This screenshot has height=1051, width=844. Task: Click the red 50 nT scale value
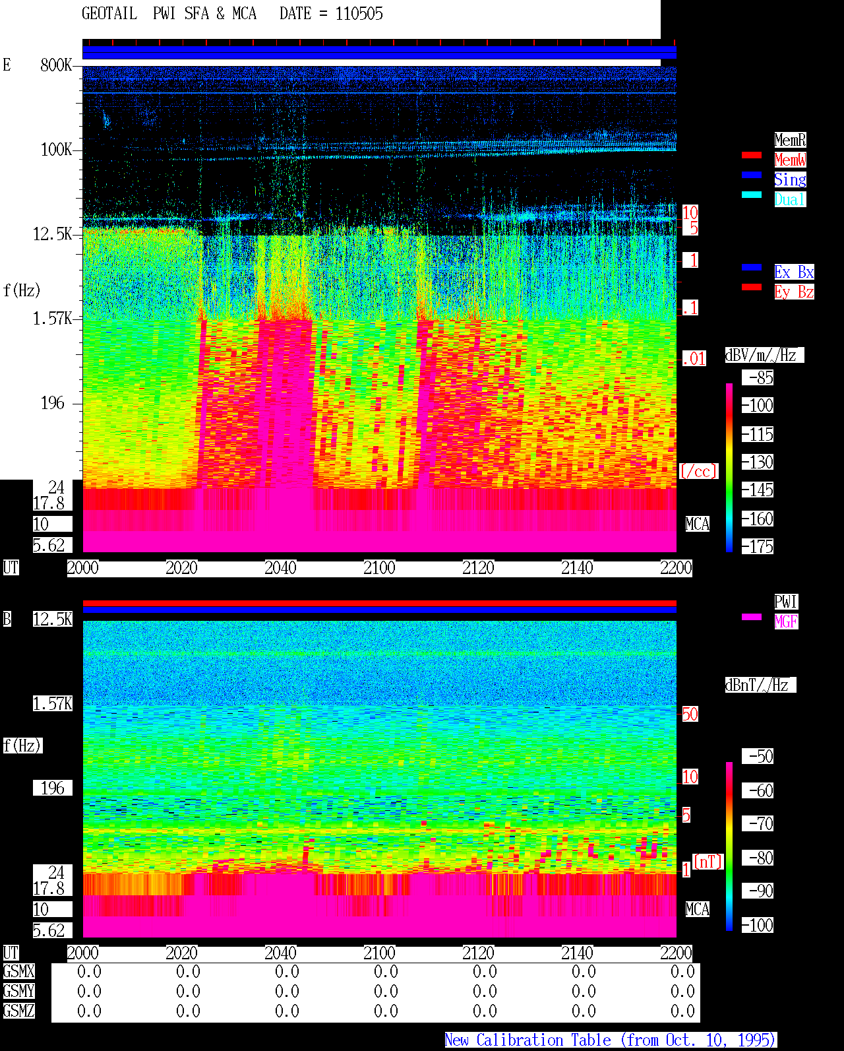click(690, 715)
